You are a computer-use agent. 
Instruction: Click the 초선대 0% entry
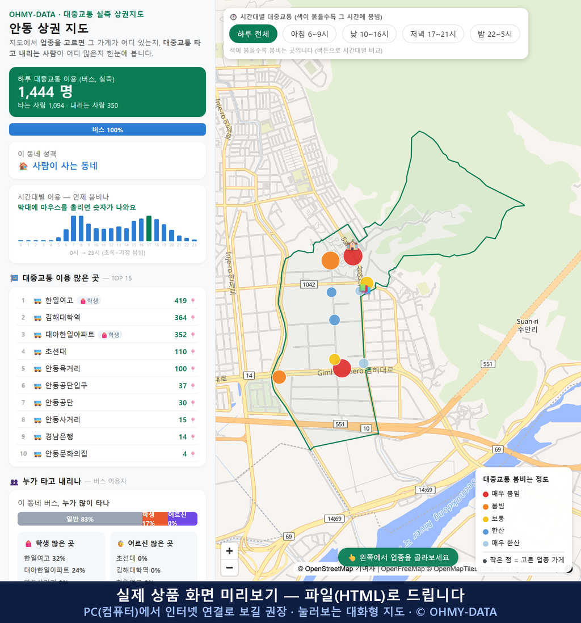point(132,558)
